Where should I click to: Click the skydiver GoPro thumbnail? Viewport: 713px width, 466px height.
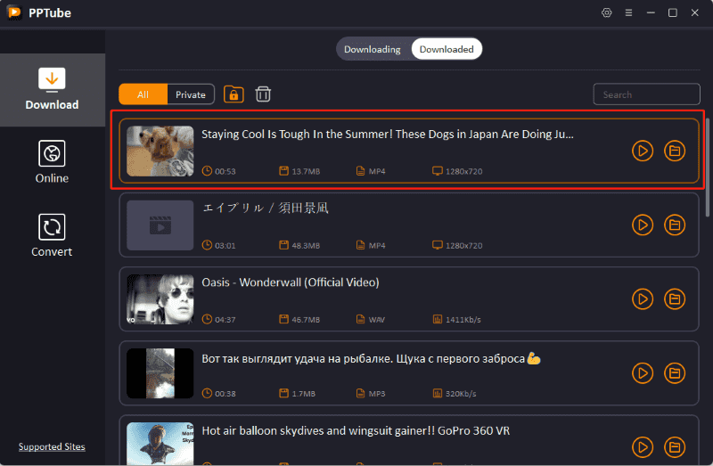coord(160,444)
